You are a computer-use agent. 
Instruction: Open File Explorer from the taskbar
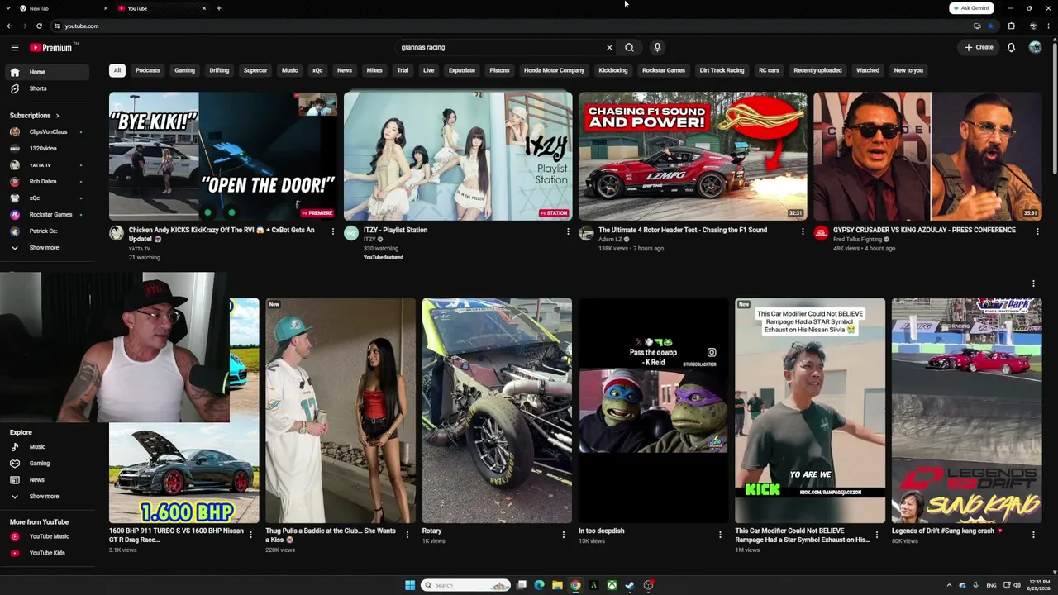point(557,585)
